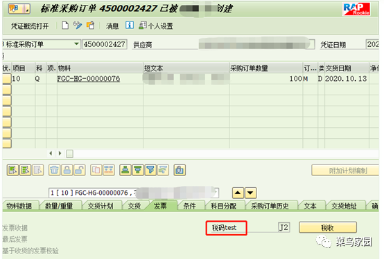Select row selector for item 10
The image size is (384, 259).
(7, 79)
